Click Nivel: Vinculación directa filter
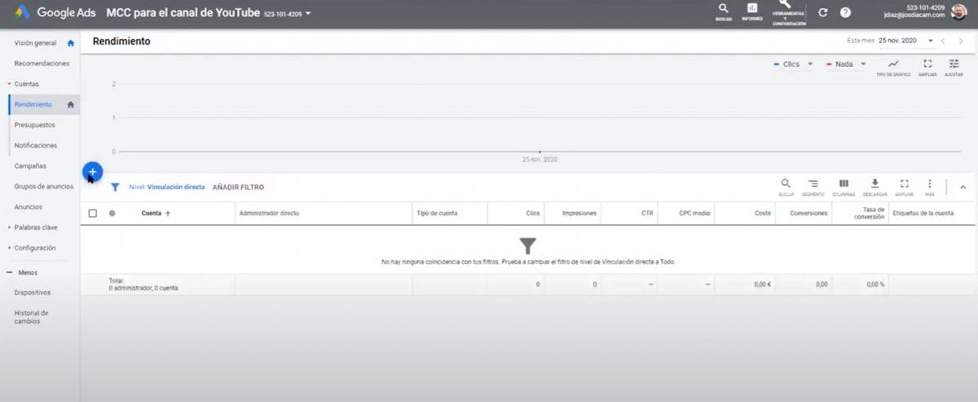The image size is (978, 402). coord(167,187)
